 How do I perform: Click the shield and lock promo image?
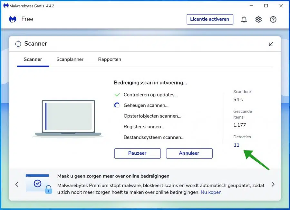tap(39, 184)
